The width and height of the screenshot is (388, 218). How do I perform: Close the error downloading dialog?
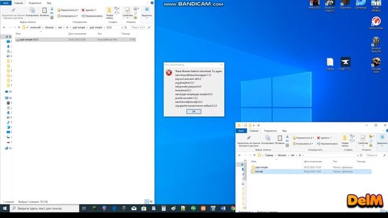coord(221,65)
